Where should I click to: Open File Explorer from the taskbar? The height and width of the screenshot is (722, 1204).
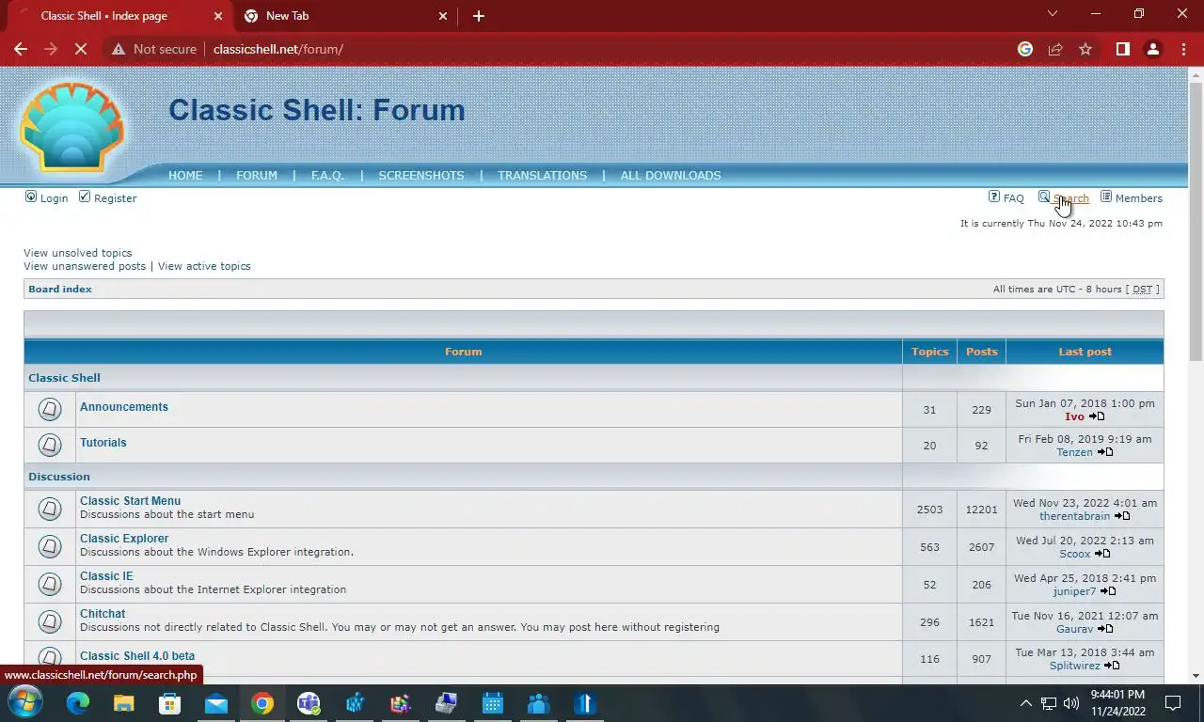pyautogui.click(x=124, y=703)
